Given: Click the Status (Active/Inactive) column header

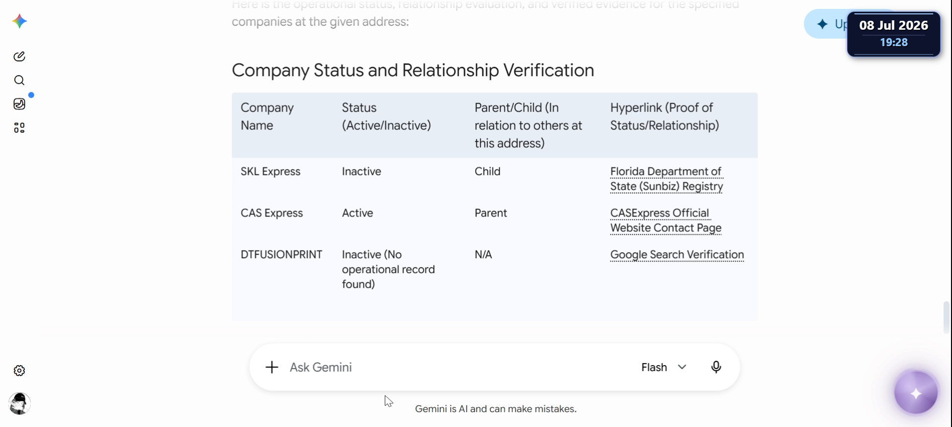Looking at the screenshot, I should 386,116.
